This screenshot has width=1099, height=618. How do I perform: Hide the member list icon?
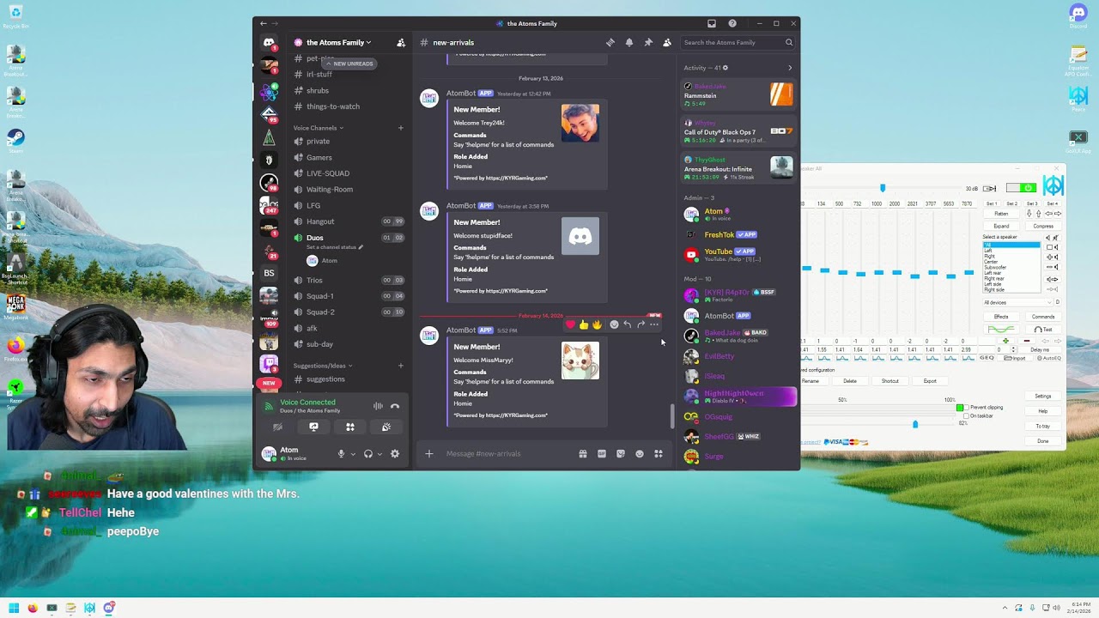click(667, 42)
